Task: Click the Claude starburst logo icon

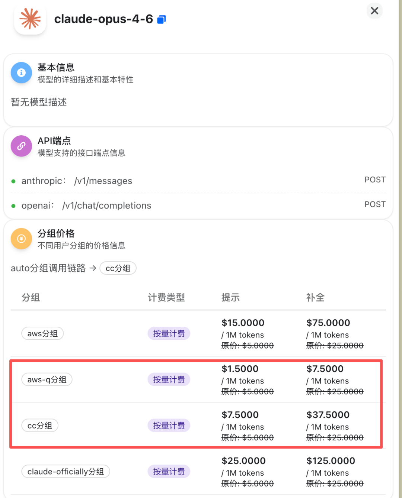Action: pyautogui.click(x=30, y=19)
